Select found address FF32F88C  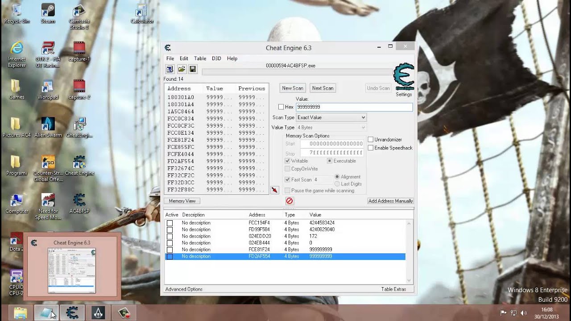[x=181, y=190]
